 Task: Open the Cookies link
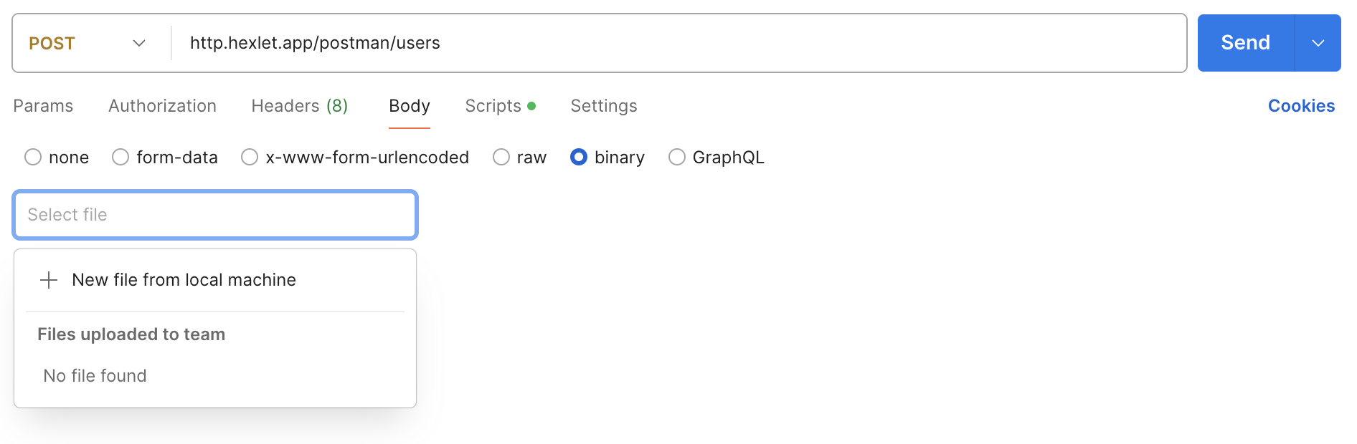click(1300, 106)
